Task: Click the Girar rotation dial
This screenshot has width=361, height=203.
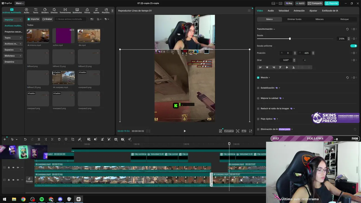Action: point(304,60)
